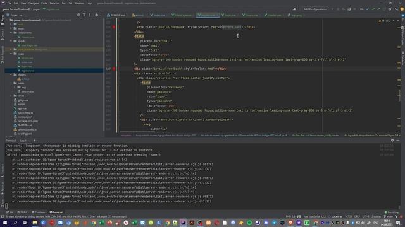
Task: Open the Refactor menu
Action: point(54,3)
